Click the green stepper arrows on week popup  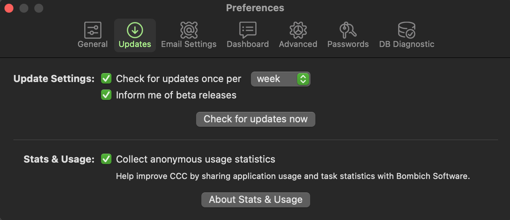(303, 79)
